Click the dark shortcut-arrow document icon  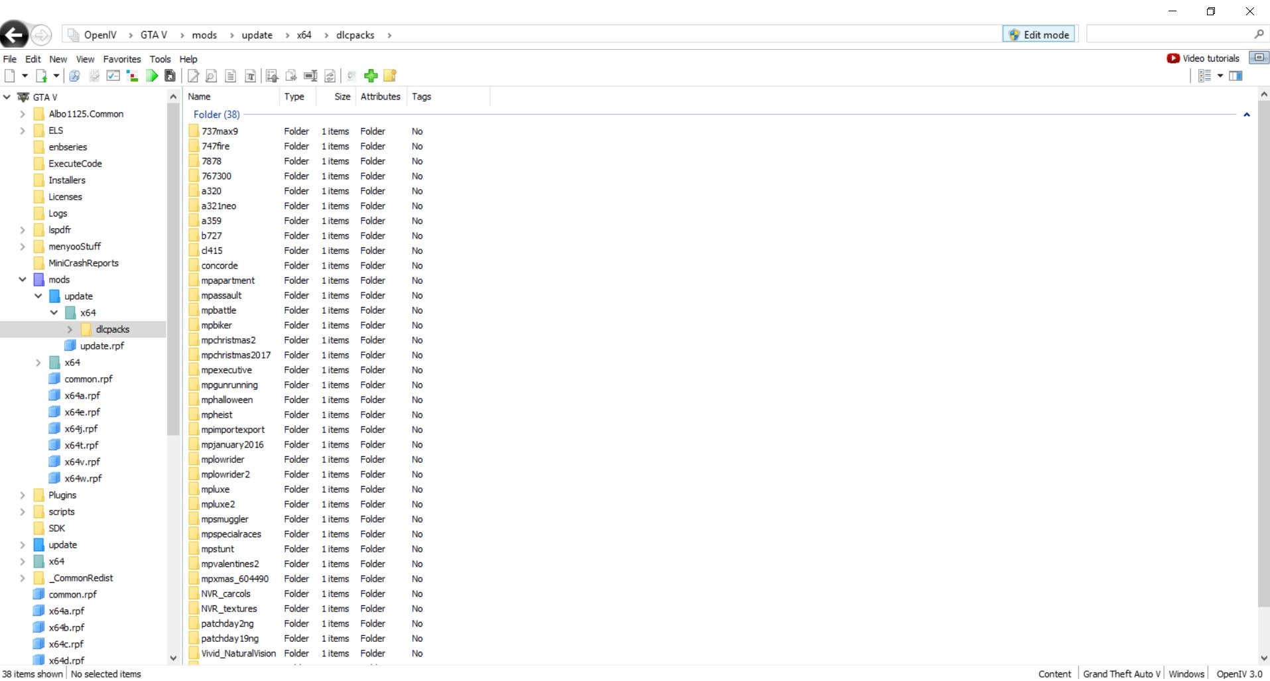[x=170, y=76]
